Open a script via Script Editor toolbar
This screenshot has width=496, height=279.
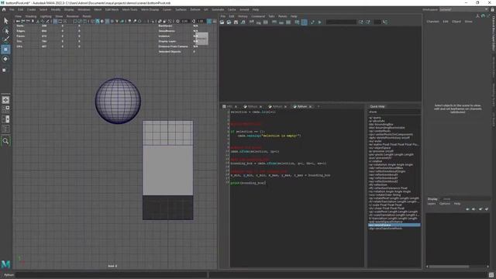(x=222, y=22)
